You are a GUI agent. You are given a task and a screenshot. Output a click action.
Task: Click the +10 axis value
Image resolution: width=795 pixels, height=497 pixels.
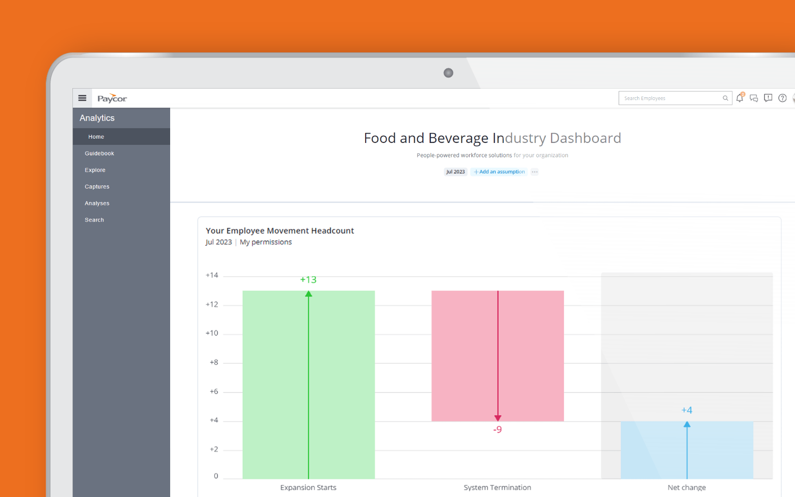pyautogui.click(x=212, y=333)
